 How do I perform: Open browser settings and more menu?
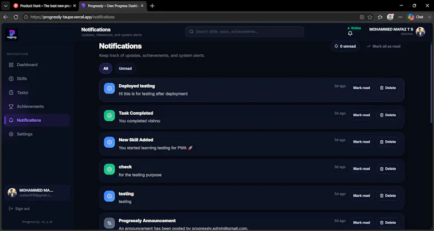point(400,17)
